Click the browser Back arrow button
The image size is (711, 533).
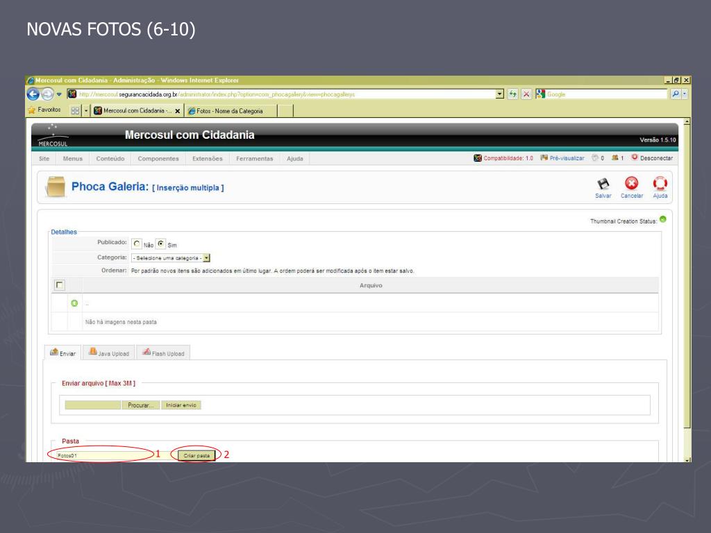pyautogui.click(x=33, y=94)
